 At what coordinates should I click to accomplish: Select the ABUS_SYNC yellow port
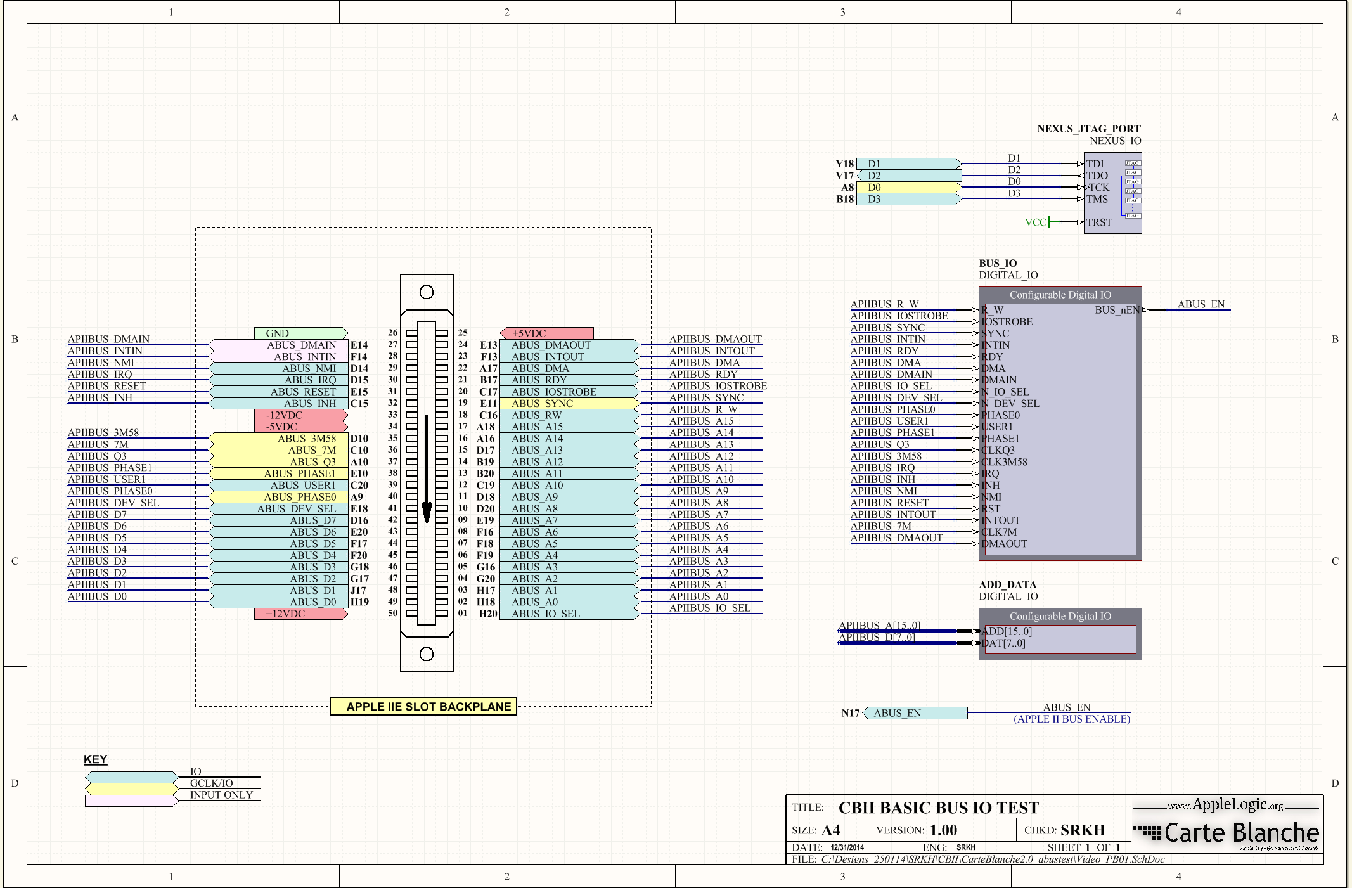point(569,403)
